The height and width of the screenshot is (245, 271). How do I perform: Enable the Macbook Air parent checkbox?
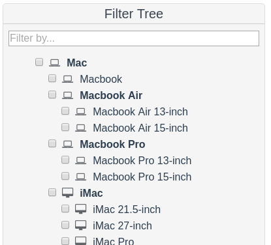pyautogui.click(x=52, y=94)
